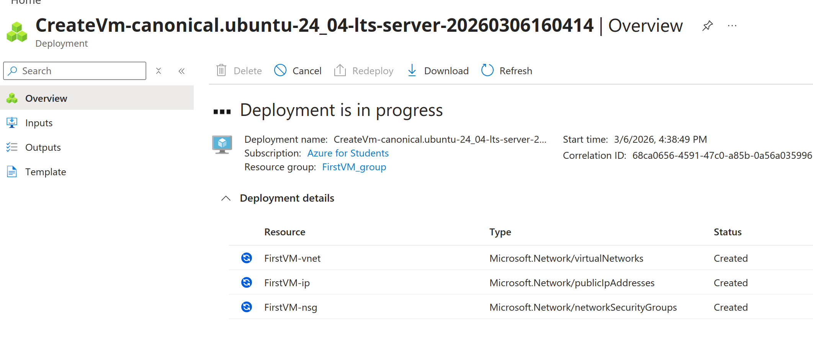Click the FirstVM-vnet status icon
The height and width of the screenshot is (344, 813).
247,258
